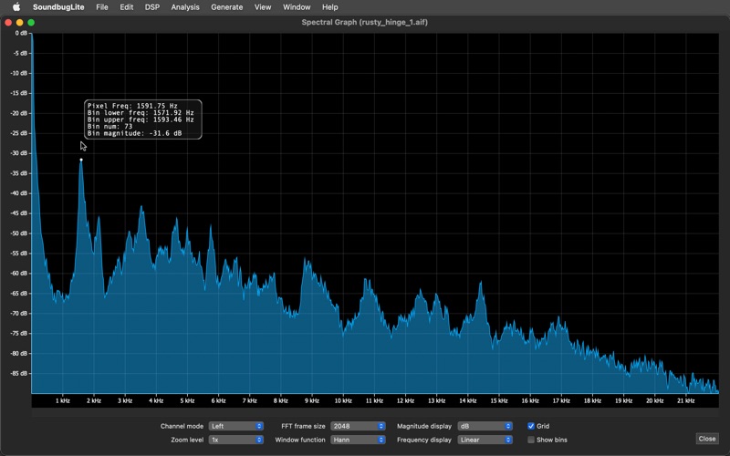Screen dimensions: 730x456
Task: Open the Analysis menu
Action: click(185, 7)
